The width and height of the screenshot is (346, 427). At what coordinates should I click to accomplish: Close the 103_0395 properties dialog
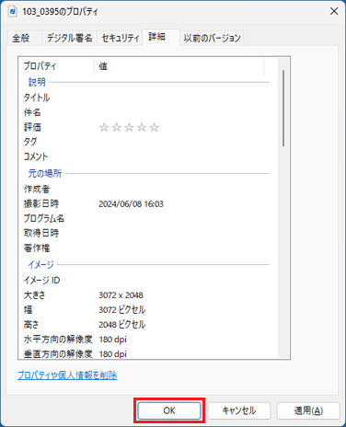[x=334, y=11]
